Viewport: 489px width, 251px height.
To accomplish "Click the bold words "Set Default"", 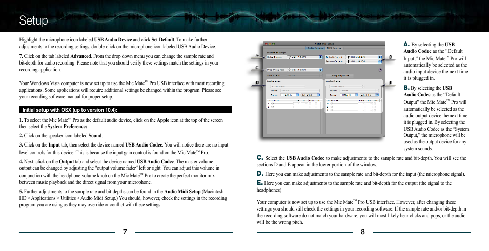I will 162,39.
